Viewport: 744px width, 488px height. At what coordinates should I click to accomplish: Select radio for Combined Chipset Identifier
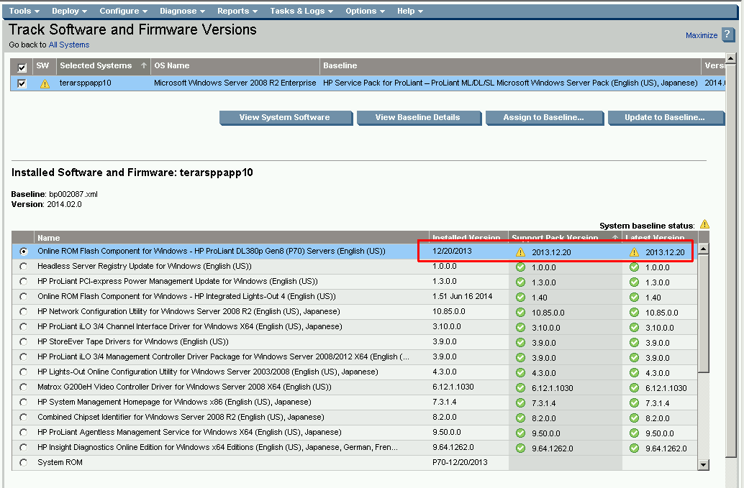23,418
